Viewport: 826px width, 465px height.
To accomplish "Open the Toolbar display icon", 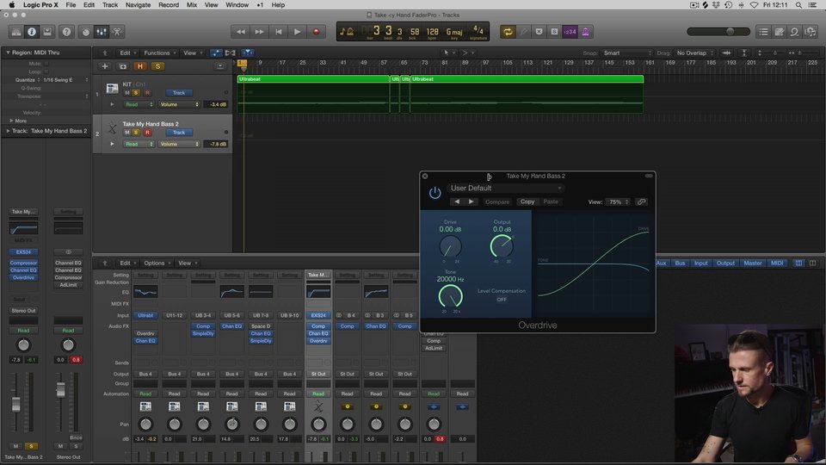I will (47, 32).
